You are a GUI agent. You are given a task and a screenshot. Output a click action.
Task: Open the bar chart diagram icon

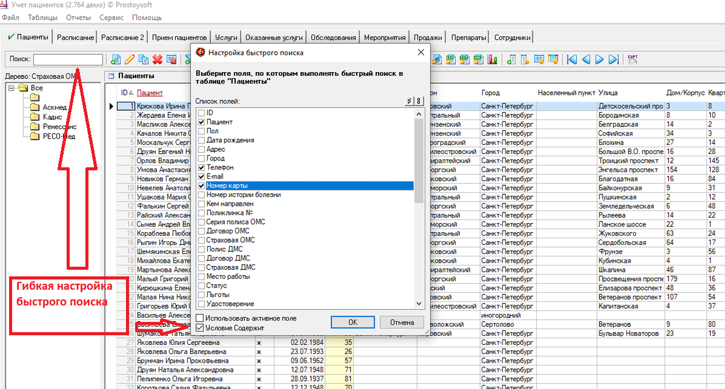[x=493, y=59]
